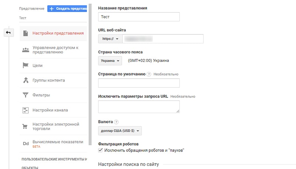Screen dimensions: 296x169
Task: Open Группы контента section
Action: click(x=53, y=80)
